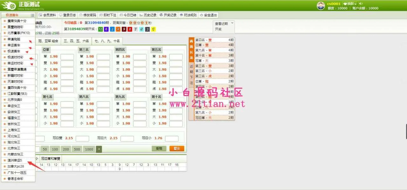Open 会员资料 member profile in toolbar
This screenshot has width=407, height=190.
[47, 15]
